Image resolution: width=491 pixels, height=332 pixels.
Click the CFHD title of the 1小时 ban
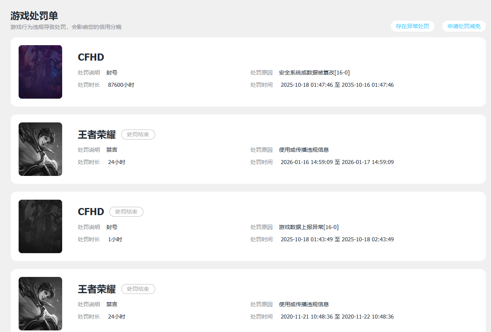coord(91,212)
